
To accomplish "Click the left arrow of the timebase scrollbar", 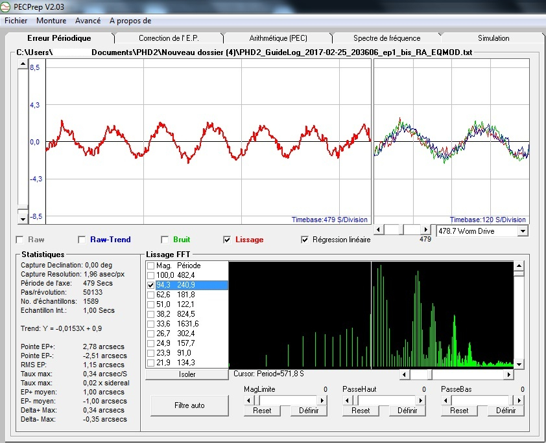I will pyautogui.click(x=379, y=230).
